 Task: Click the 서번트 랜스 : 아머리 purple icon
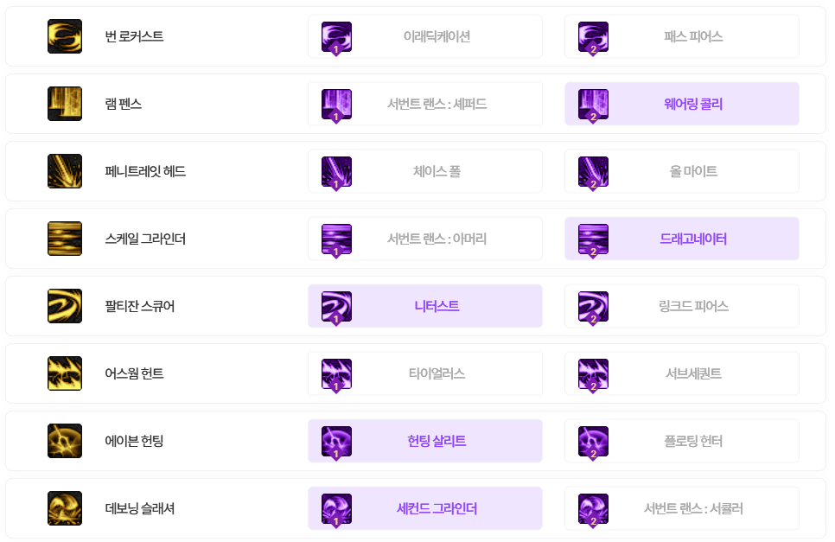336,239
